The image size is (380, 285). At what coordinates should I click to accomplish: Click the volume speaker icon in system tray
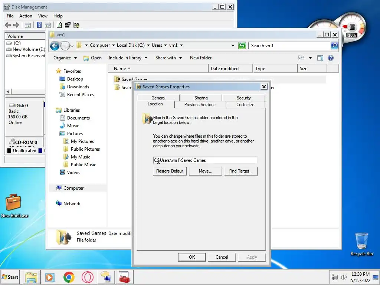[x=343, y=277]
